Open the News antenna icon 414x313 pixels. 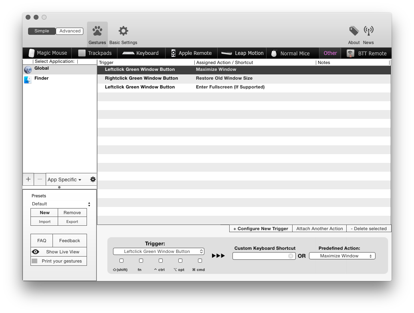[x=368, y=31]
